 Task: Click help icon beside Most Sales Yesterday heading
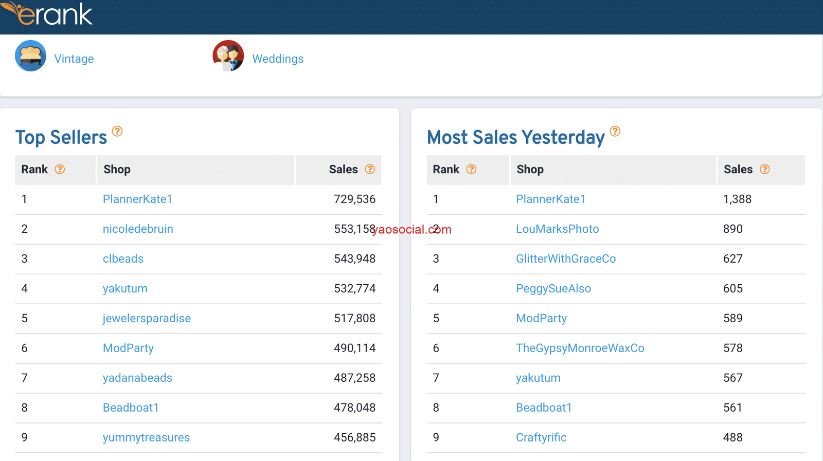point(615,132)
